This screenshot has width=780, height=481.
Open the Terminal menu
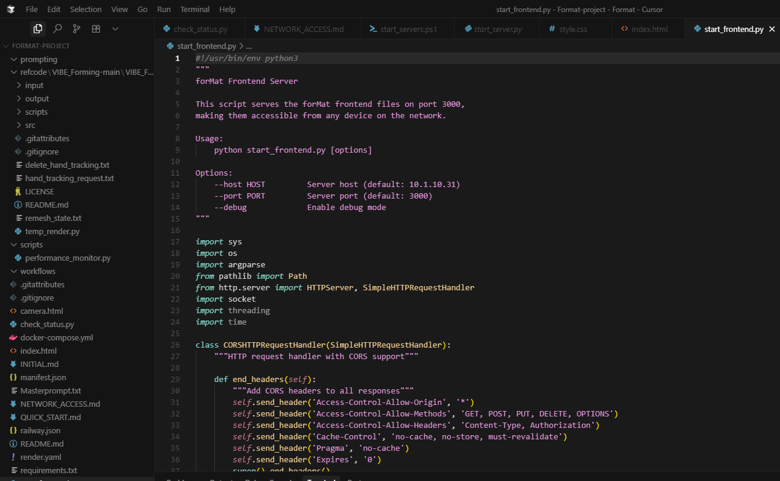(x=195, y=10)
